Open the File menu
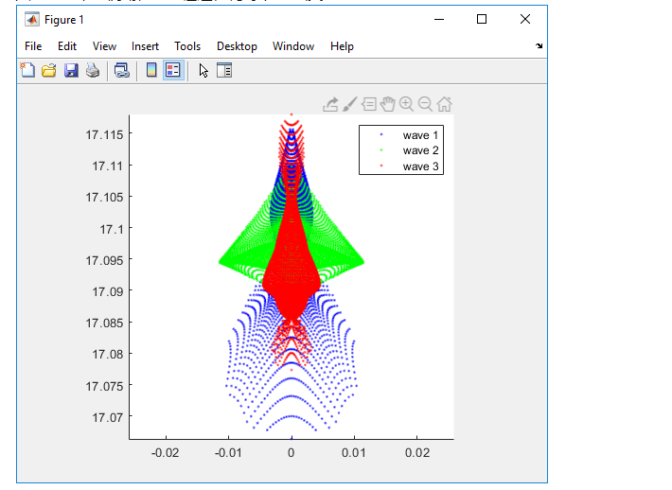Screen dimensions: 672x490 click(33, 46)
